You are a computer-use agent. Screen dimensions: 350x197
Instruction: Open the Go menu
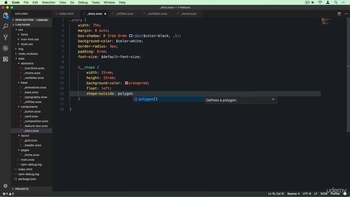click(72, 2)
